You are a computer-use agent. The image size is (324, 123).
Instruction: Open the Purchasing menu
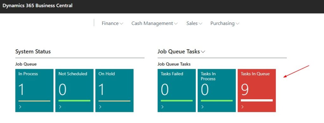[x=225, y=23]
